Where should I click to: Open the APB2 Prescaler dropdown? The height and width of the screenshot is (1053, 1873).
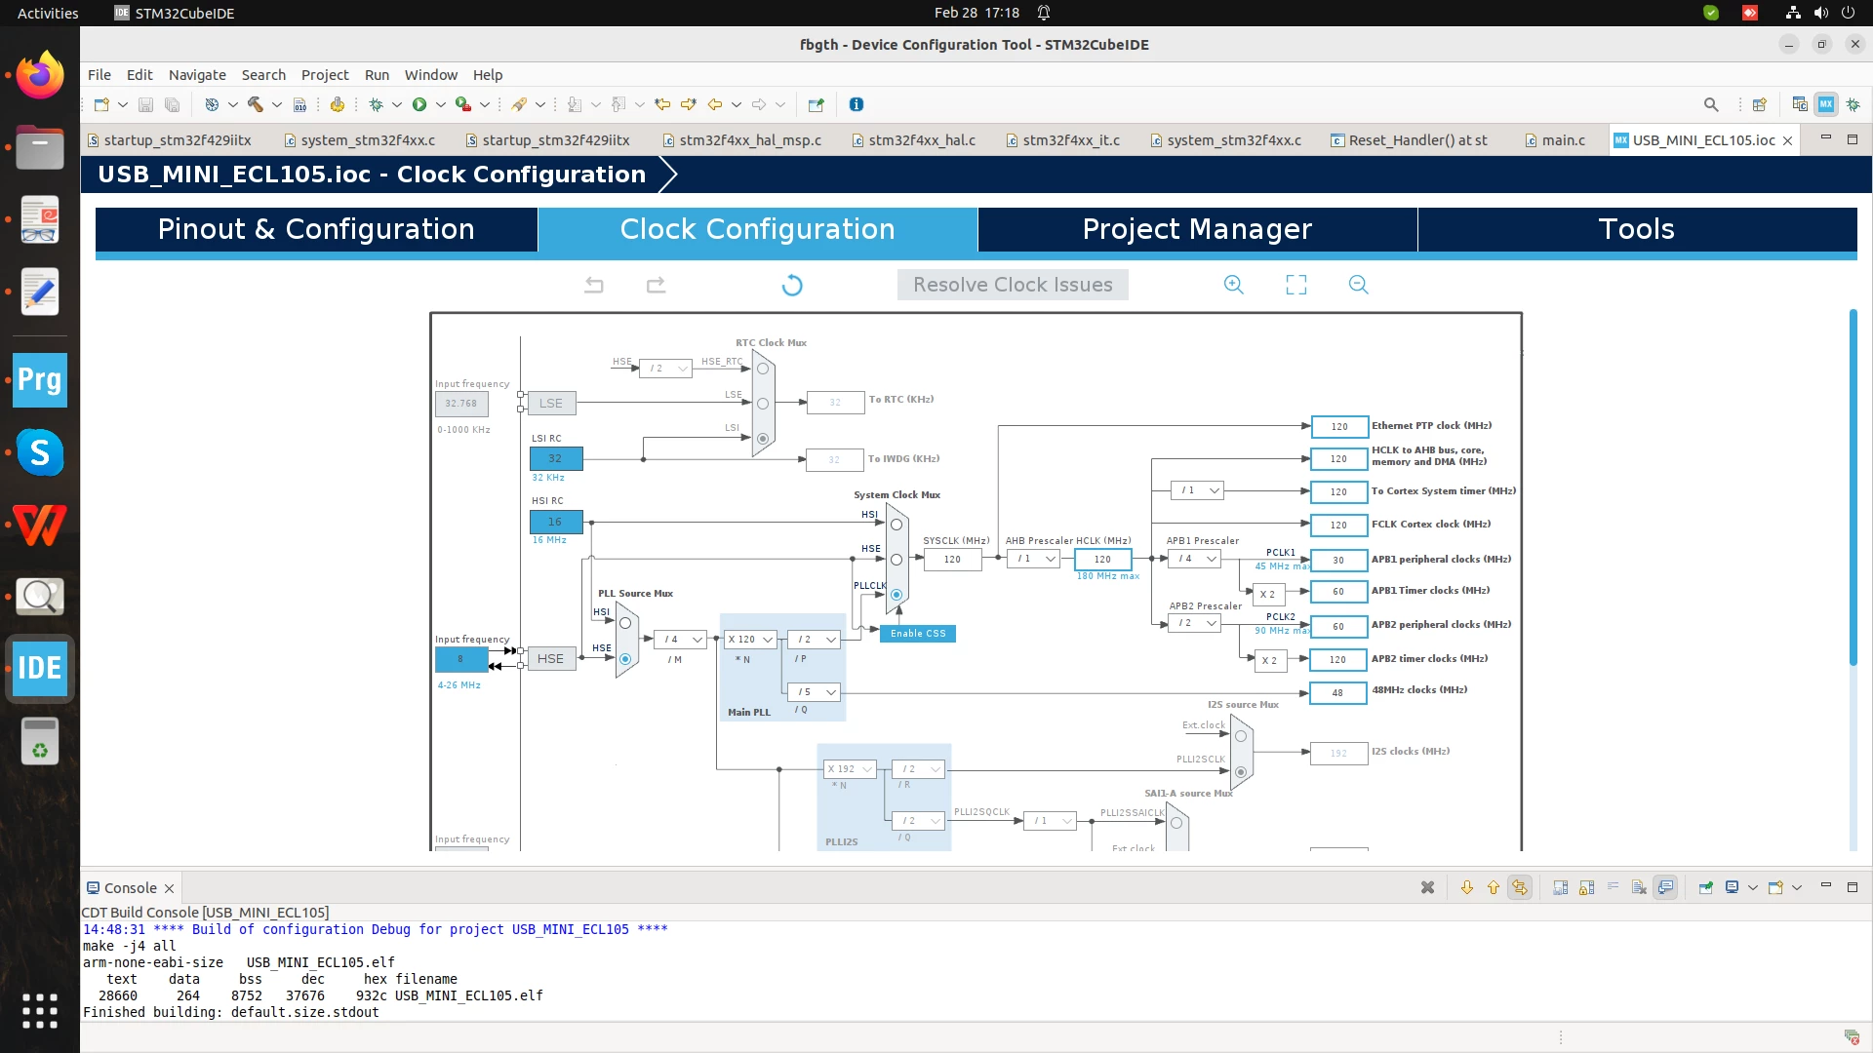[x=1196, y=622]
